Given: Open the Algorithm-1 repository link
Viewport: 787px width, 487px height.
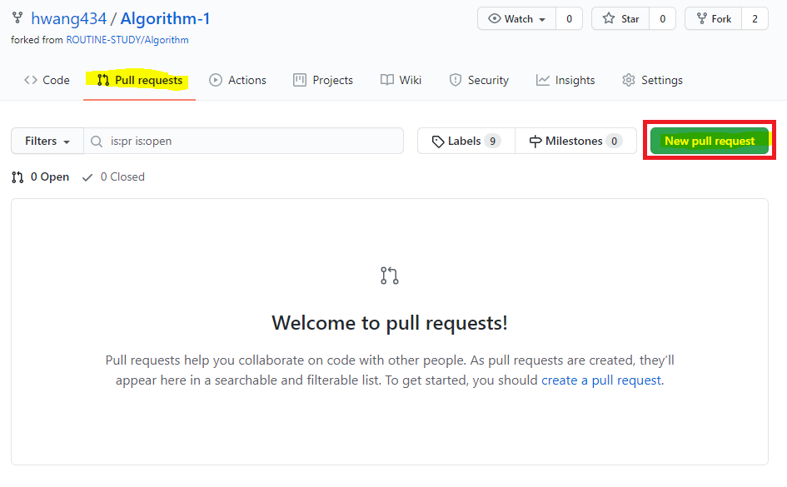Looking at the screenshot, I should pyautogui.click(x=165, y=18).
